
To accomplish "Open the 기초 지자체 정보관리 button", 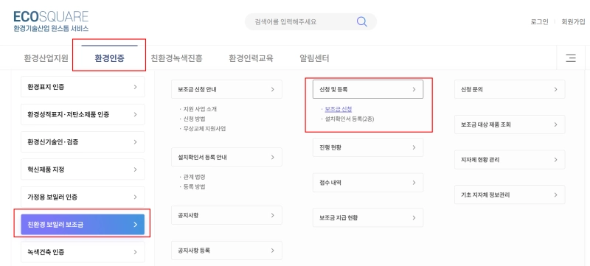I will pyautogui.click(x=510, y=195).
